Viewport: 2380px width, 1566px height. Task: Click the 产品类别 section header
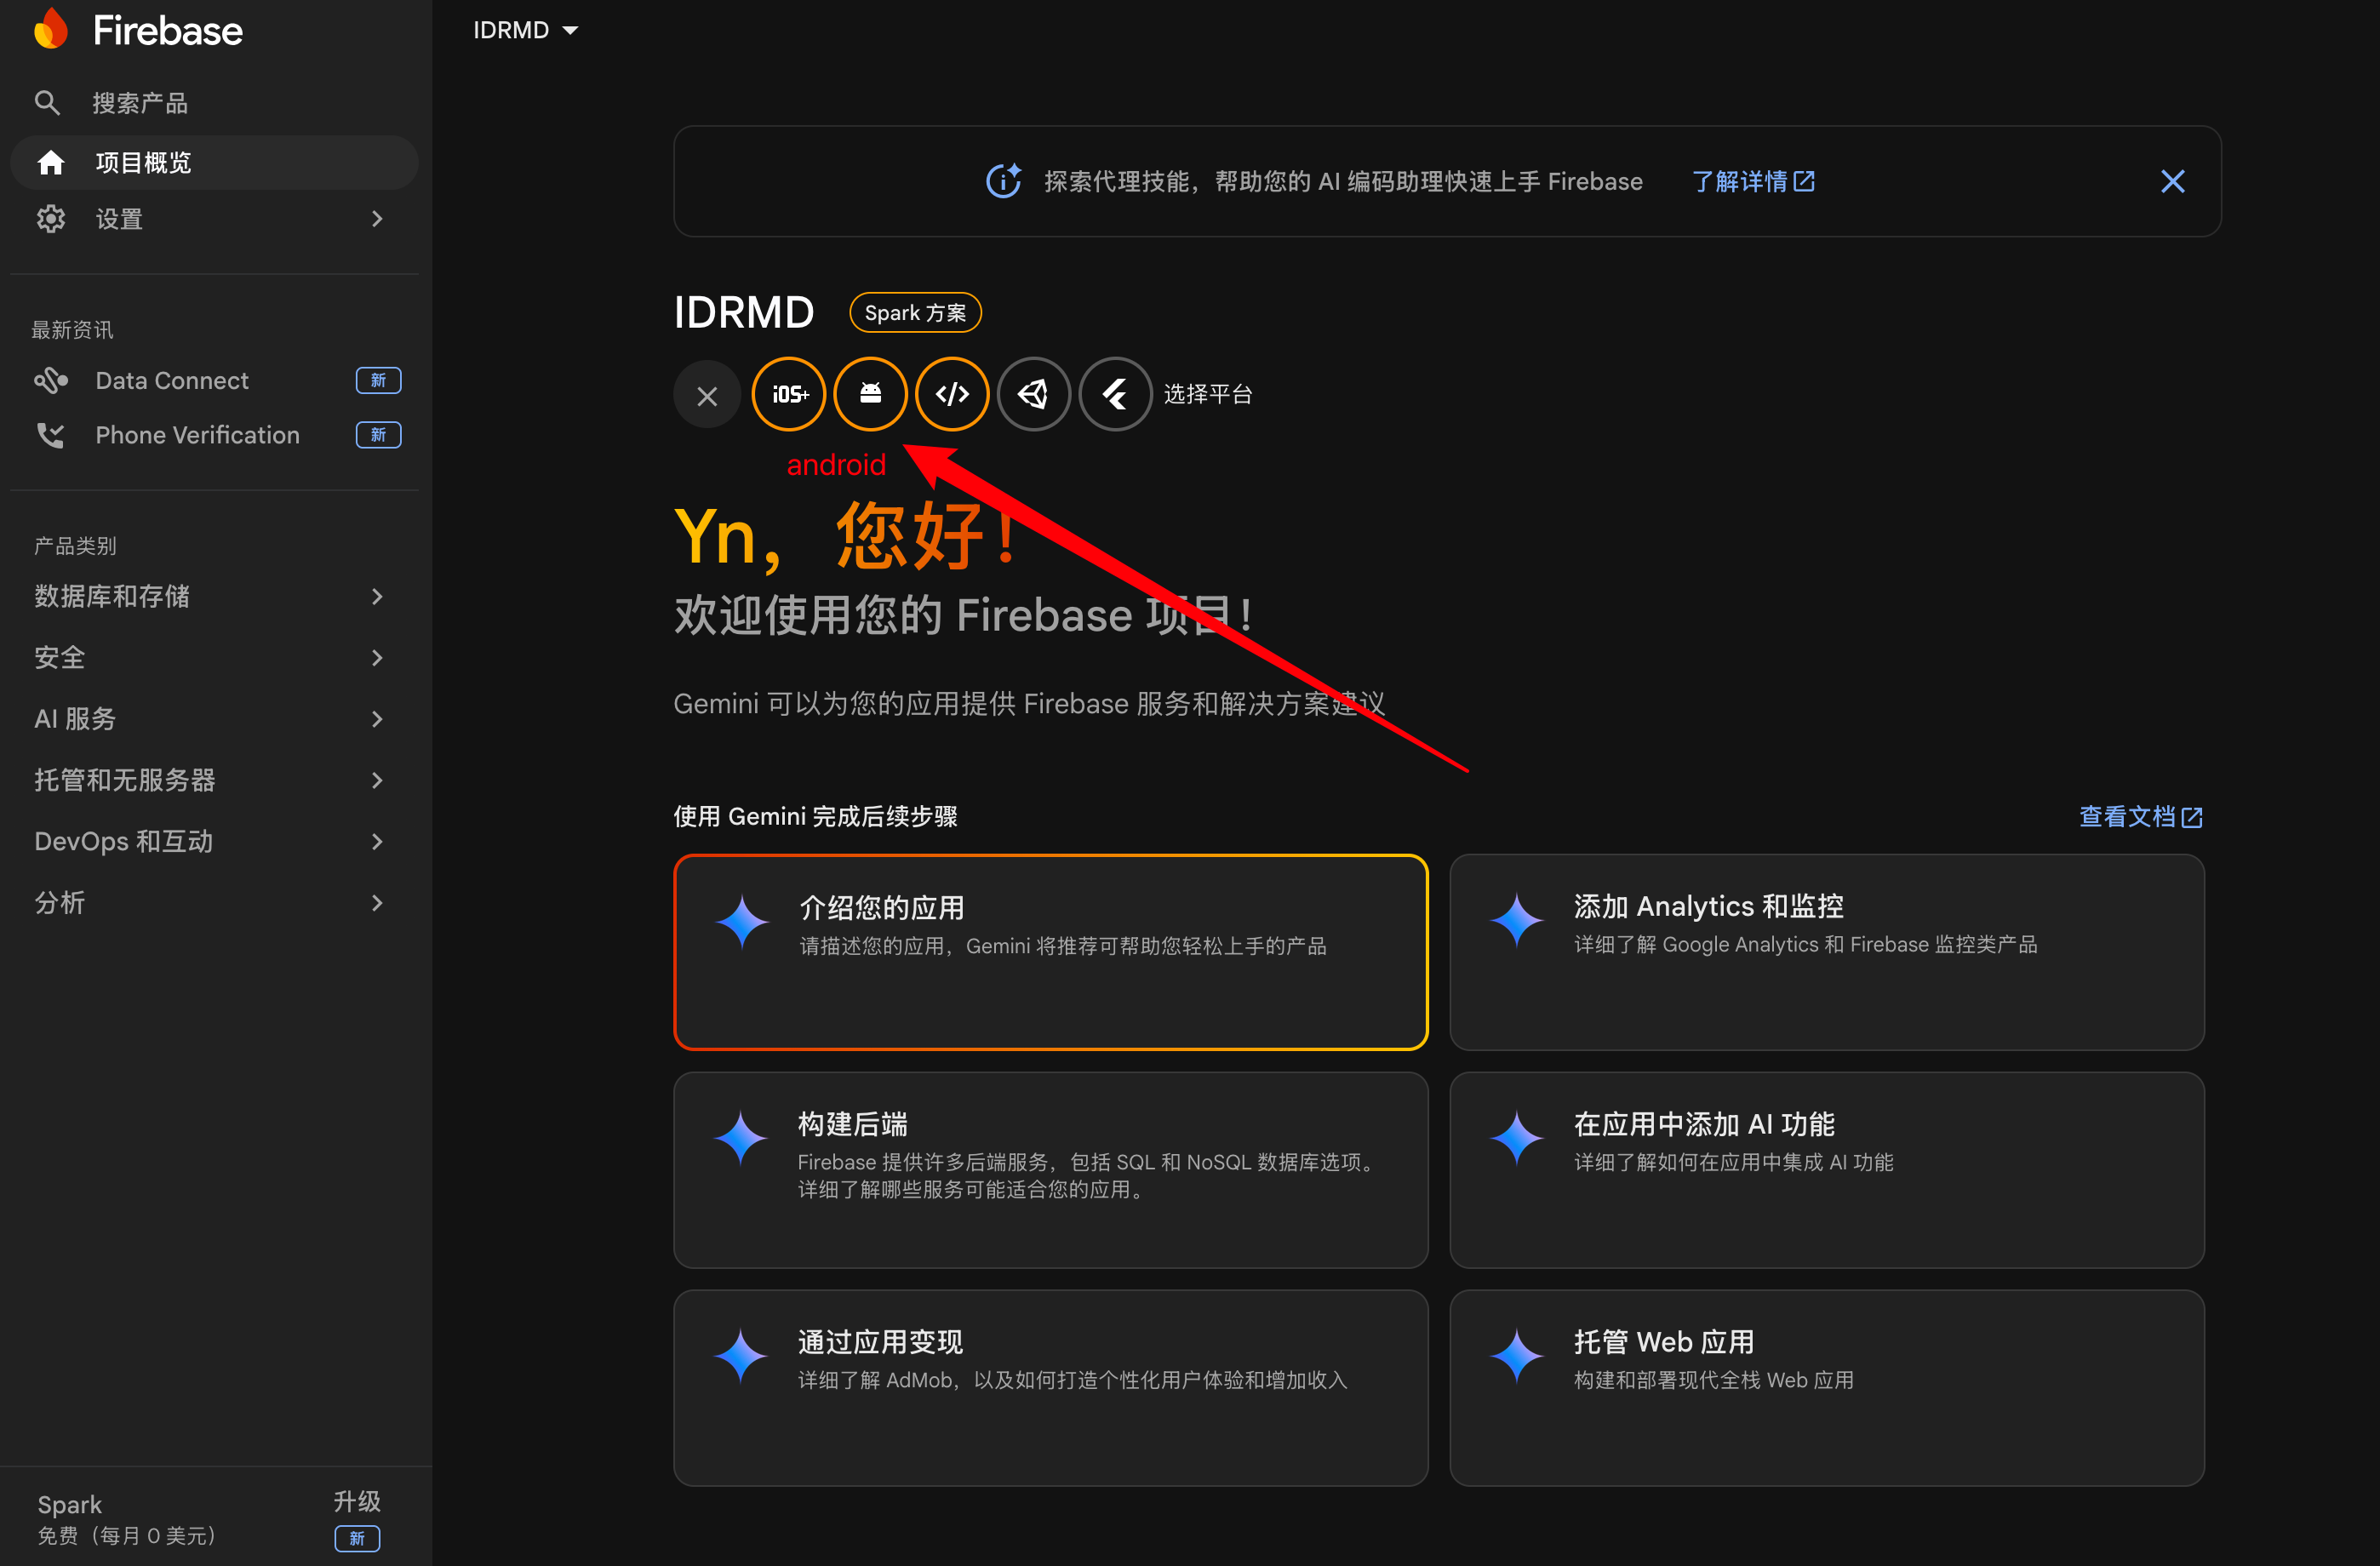(x=75, y=545)
